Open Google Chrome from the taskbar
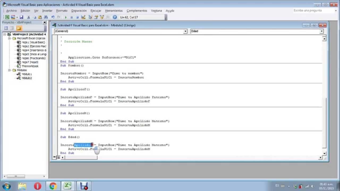This screenshot has height=191, width=340. pyautogui.click(x=53, y=186)
